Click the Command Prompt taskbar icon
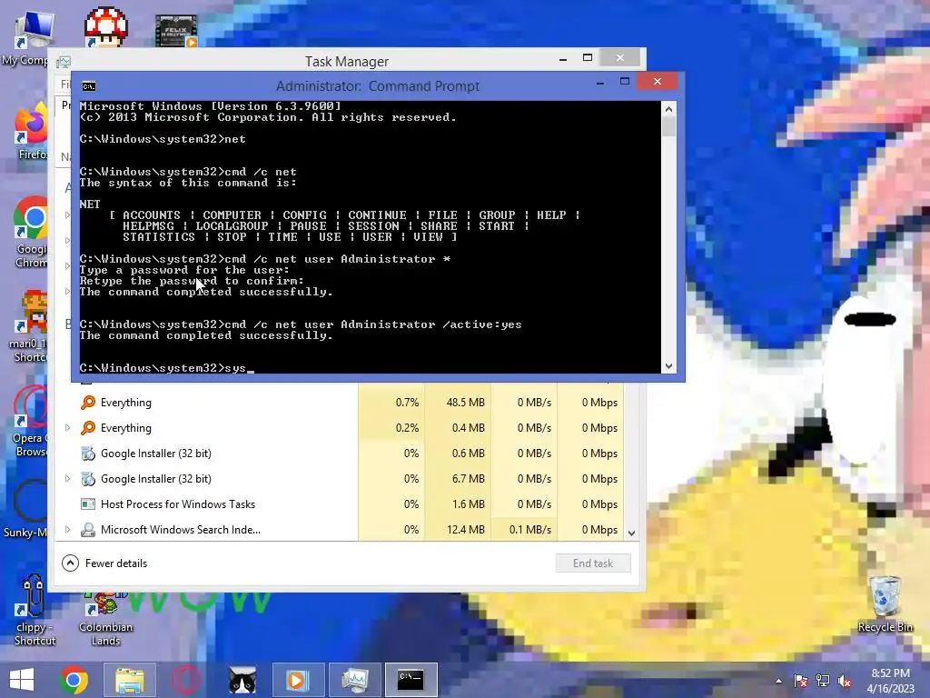930x698 pixels. coord(411,680)
